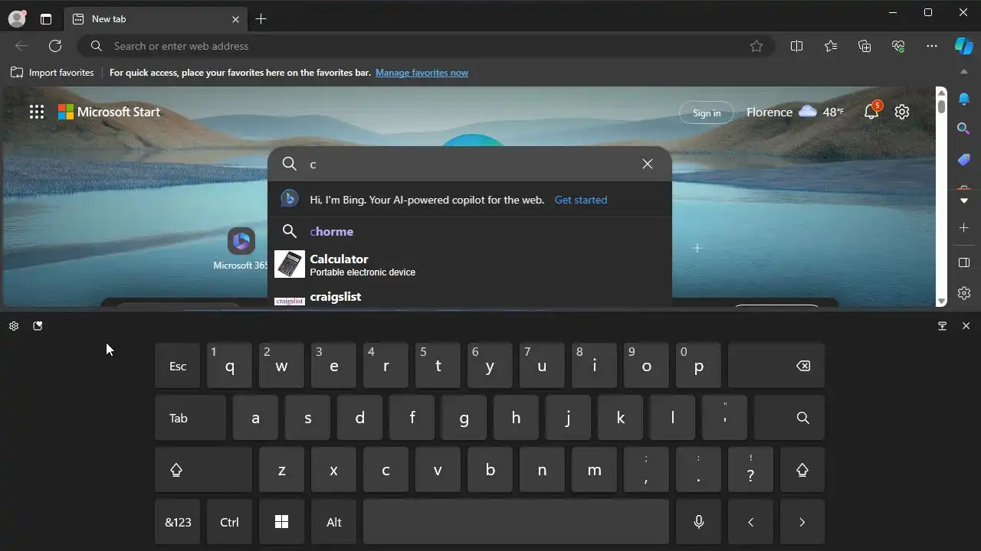The image size is (981, 551).
Task: Click Import favorites button
Action: (x=52, y=73)
